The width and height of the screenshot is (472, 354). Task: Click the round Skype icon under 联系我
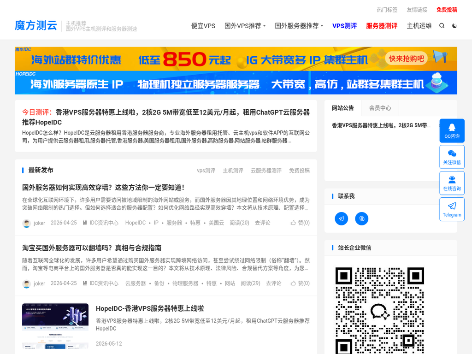[x=362, y=218]
